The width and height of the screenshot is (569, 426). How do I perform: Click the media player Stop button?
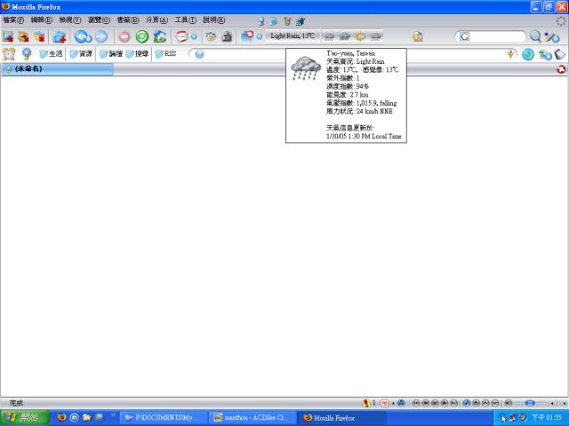tap(445, 403)
